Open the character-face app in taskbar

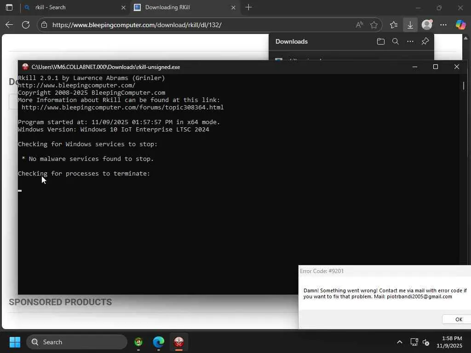138,342
